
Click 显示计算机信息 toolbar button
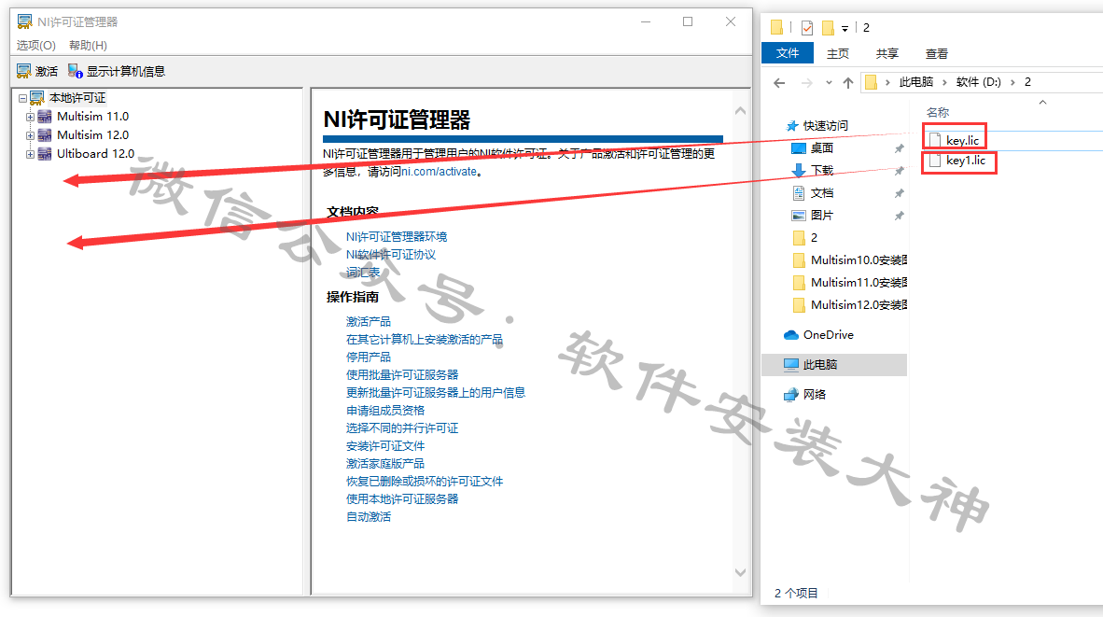point(116,71)
